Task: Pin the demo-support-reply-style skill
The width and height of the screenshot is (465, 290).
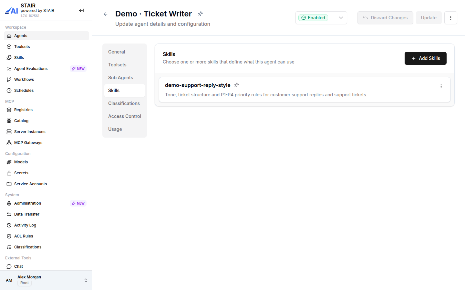Action: pos(237,85)
